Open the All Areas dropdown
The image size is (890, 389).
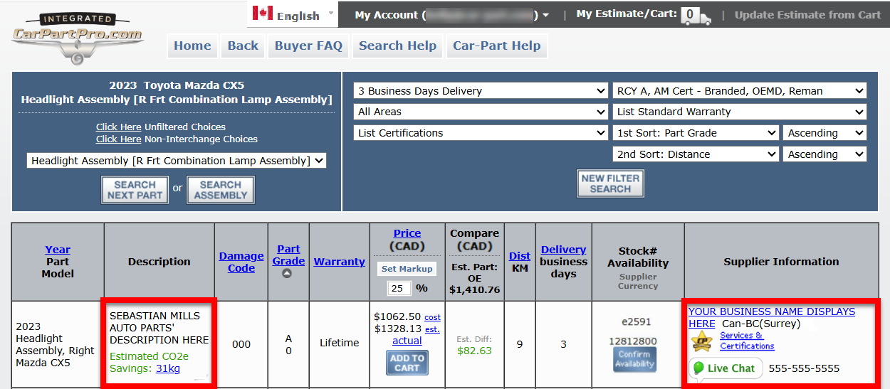tap(481, 112)
